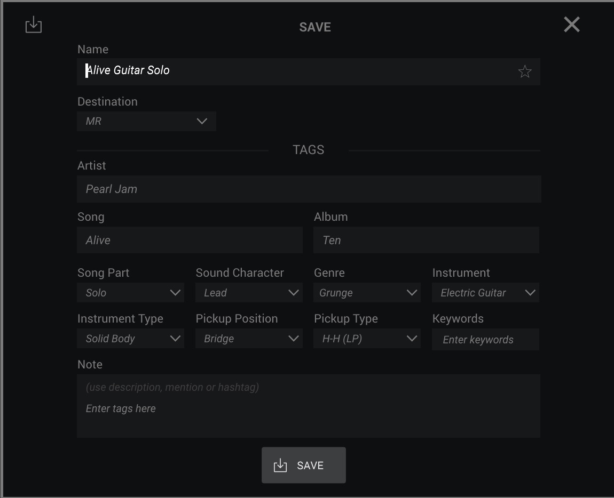This screenshot has height=498, width=614.
Task: Open Sound Character dropdown set to Lead
Action: click(249, 293)
